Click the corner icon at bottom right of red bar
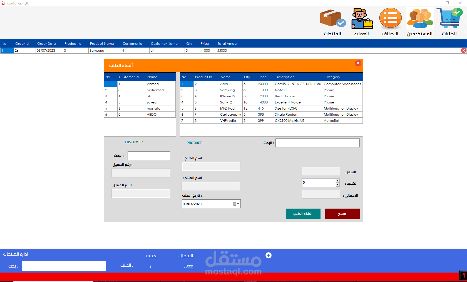Image resolution: width=467 pixels, height=282 pixels. pos(463,275)
